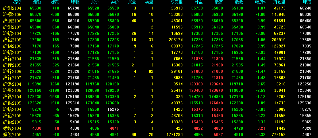The image size is (318, 138).
Task: Click 沪镍2105 percent change -2.59
Action: (x=260, y=91)
